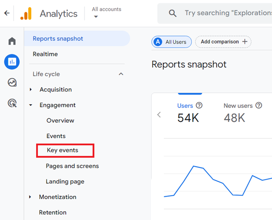Open the Explore icon in sidebar
The width and height of the screenshot is (272, 220).
(12, 83)
